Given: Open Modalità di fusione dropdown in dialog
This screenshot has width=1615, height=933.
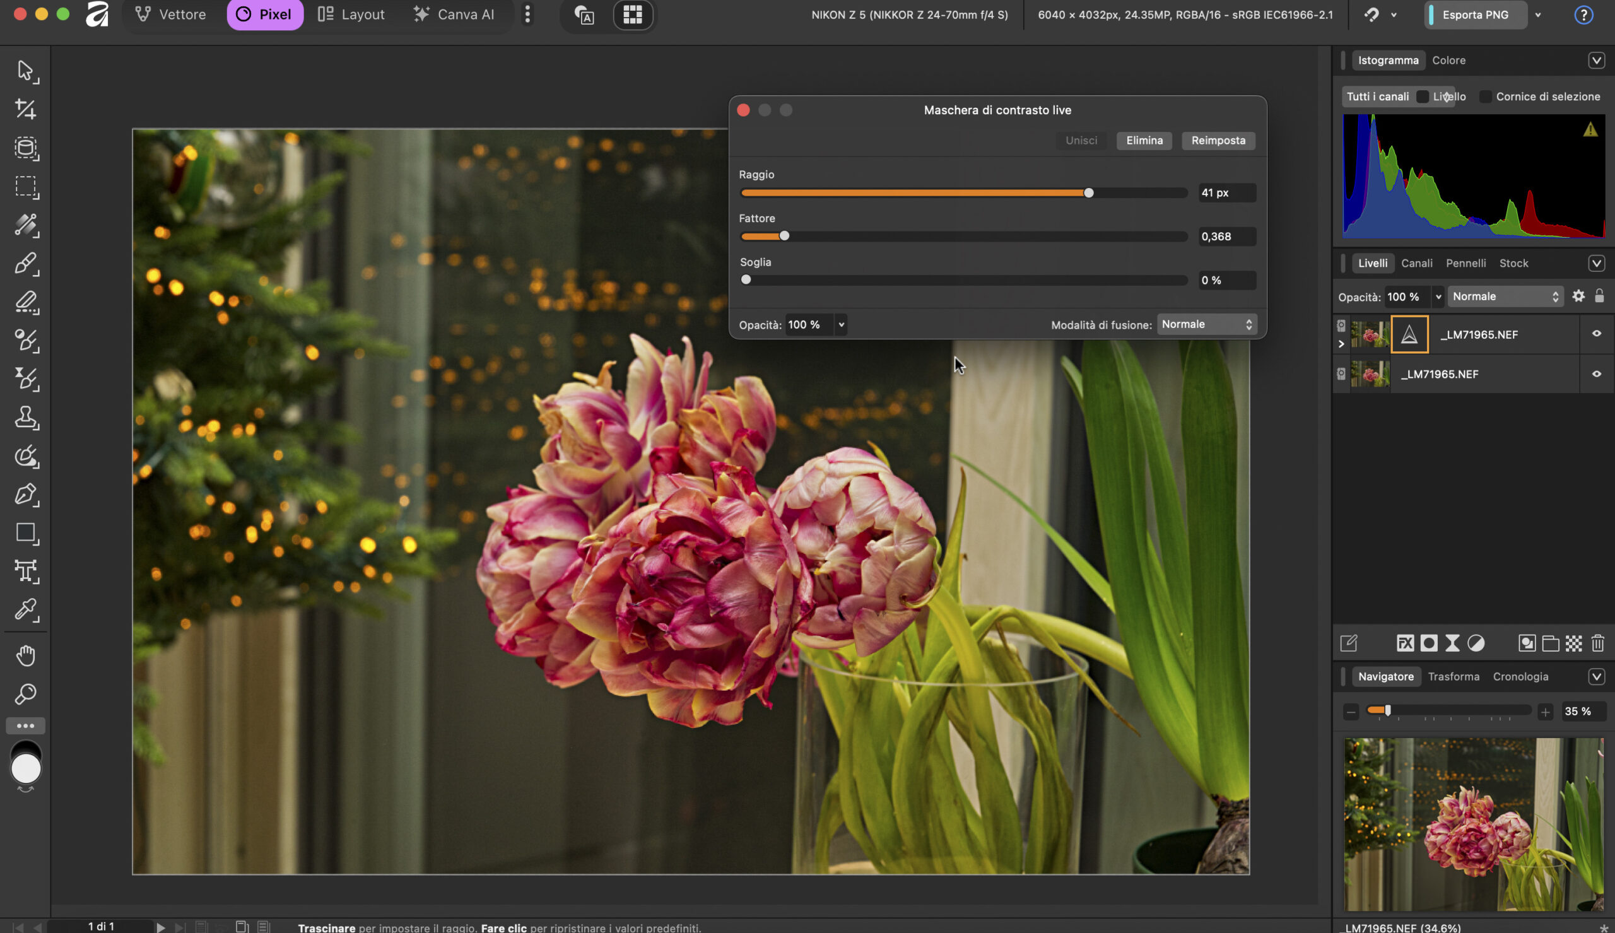Looking at the screenshot, I should 1206,324.
